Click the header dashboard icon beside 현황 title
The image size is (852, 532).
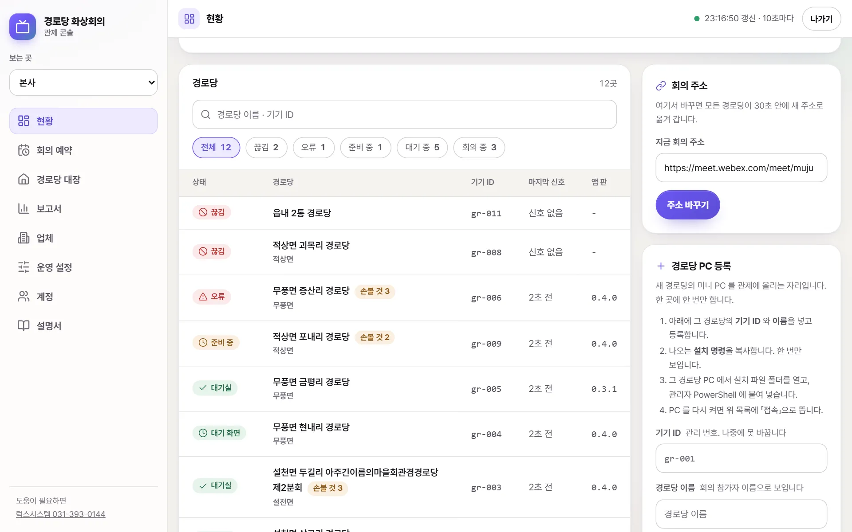pyautogui.click(x=189, y=19)
